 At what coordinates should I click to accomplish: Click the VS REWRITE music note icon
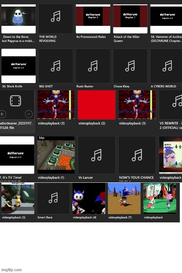click(177, 101)
